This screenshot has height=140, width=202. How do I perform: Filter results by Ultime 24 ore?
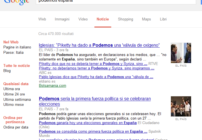14,94
